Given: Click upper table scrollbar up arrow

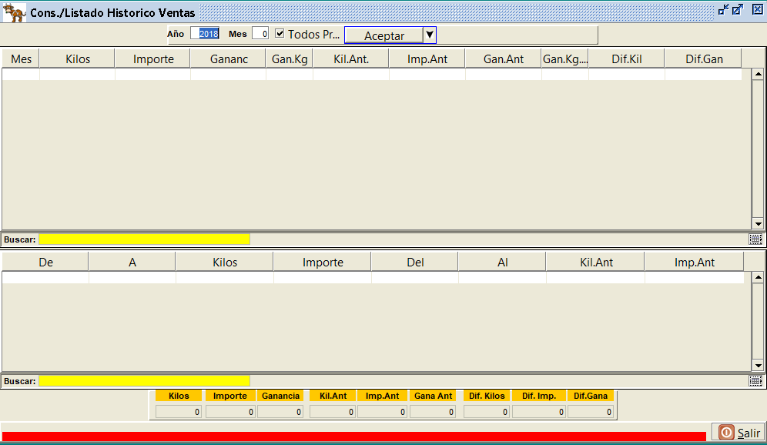Looking at the screenshot, I should pos(758,75).
